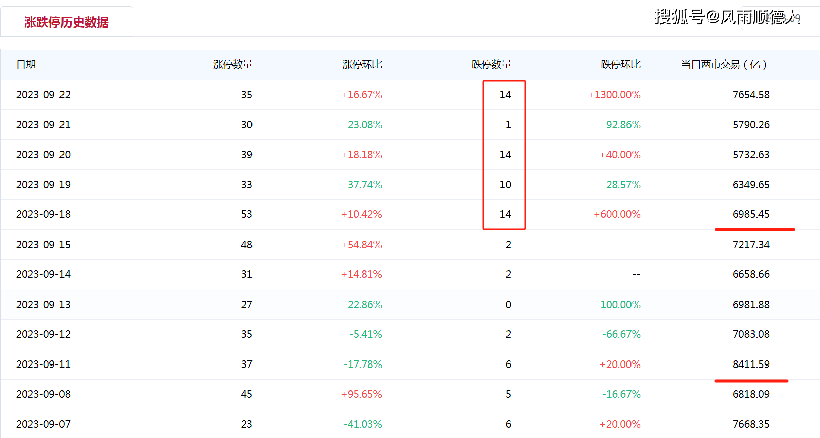Click the +54.84% 涨停环比 value
Viewport: 820px width, 438px height.
(361, 245)
